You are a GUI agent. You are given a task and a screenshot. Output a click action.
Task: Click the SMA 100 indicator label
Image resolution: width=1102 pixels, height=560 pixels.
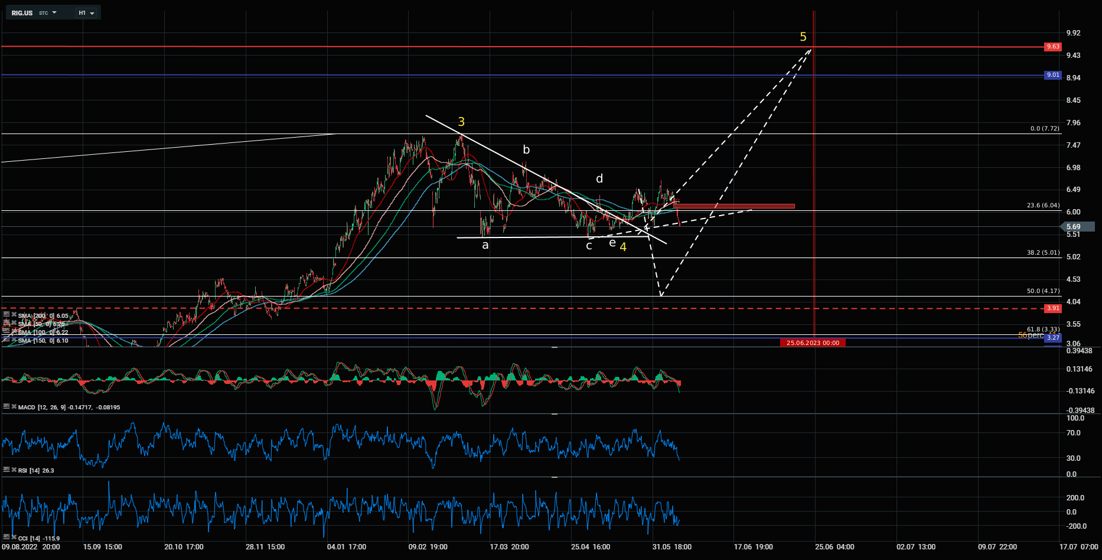tap(43, 333)
